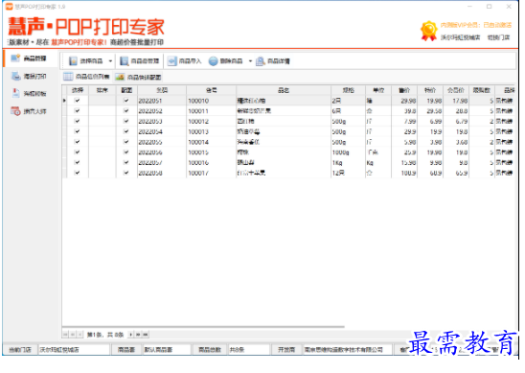
Task: Click the spec cell 1Kg in row 2022057
Action: tap(348, 163)
